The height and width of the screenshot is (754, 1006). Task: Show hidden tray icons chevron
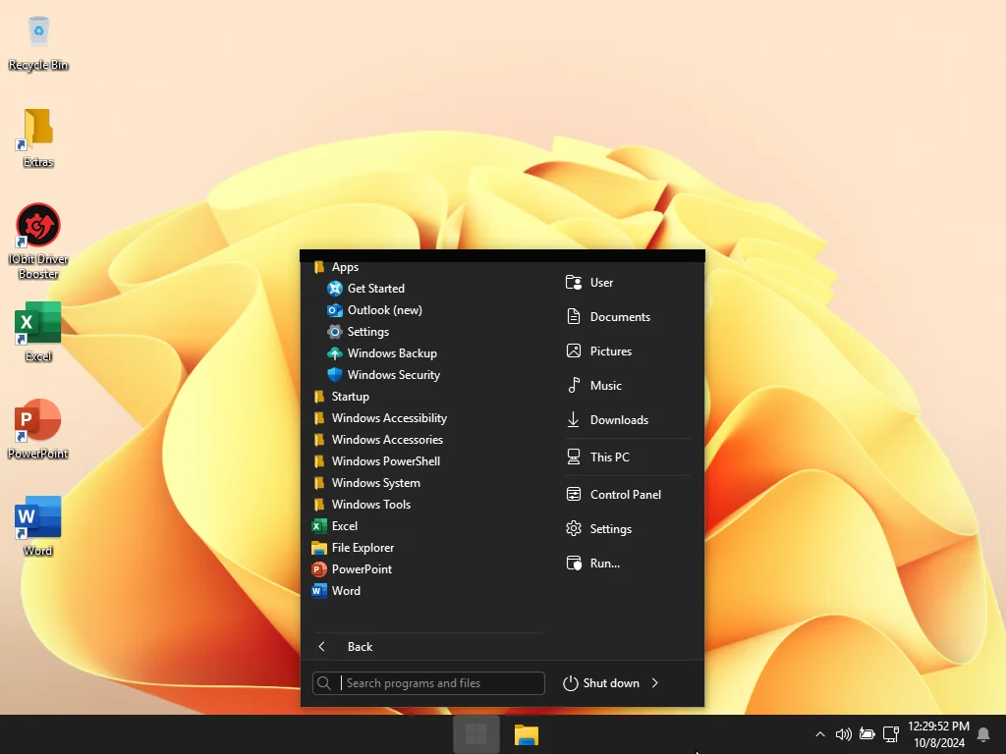[820, 734]
